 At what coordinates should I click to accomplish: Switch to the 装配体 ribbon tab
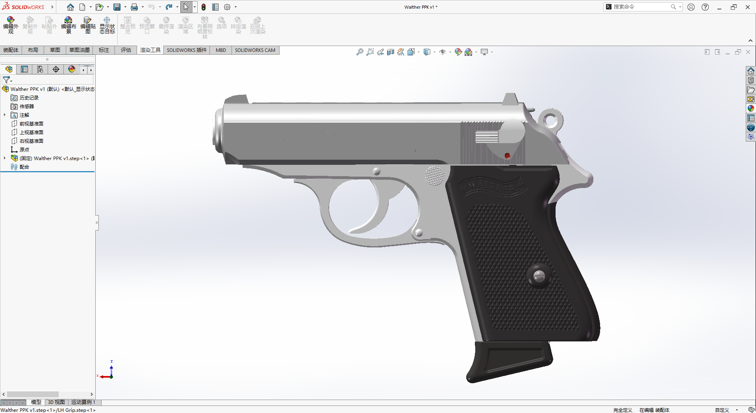click(x=11, y=50)
